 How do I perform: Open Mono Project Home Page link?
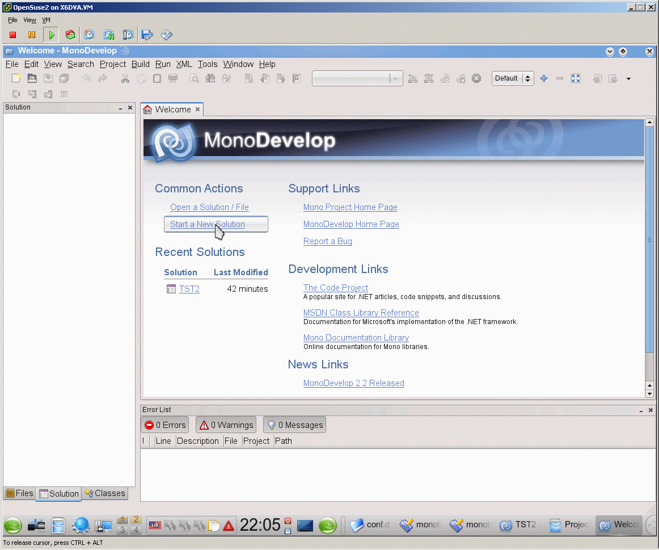coord(350,207)
